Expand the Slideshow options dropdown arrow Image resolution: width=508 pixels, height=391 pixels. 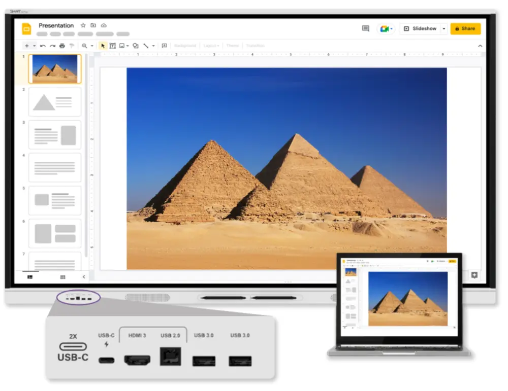click(444, 28)
